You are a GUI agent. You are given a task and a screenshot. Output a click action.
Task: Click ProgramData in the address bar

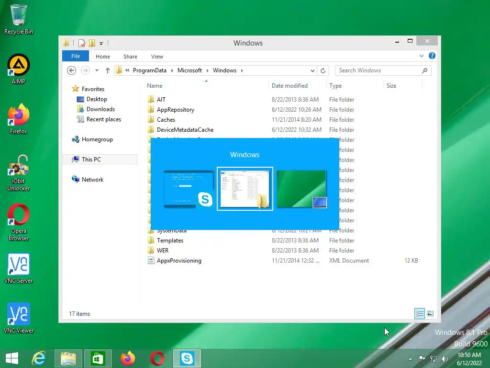(x=150, y=70)
